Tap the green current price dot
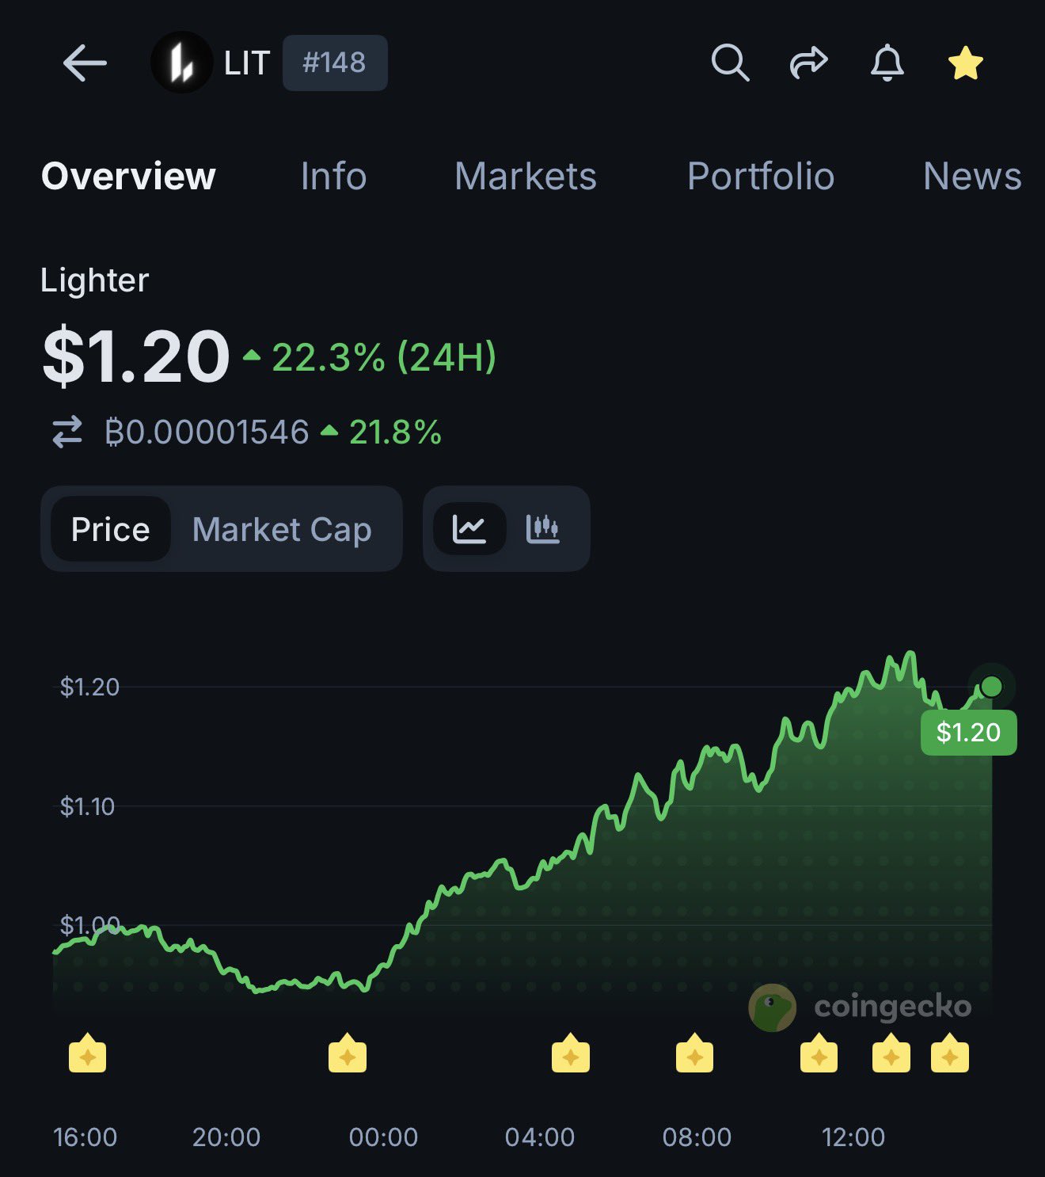Screen dimensions: 1045x1177 click(991, 687)
